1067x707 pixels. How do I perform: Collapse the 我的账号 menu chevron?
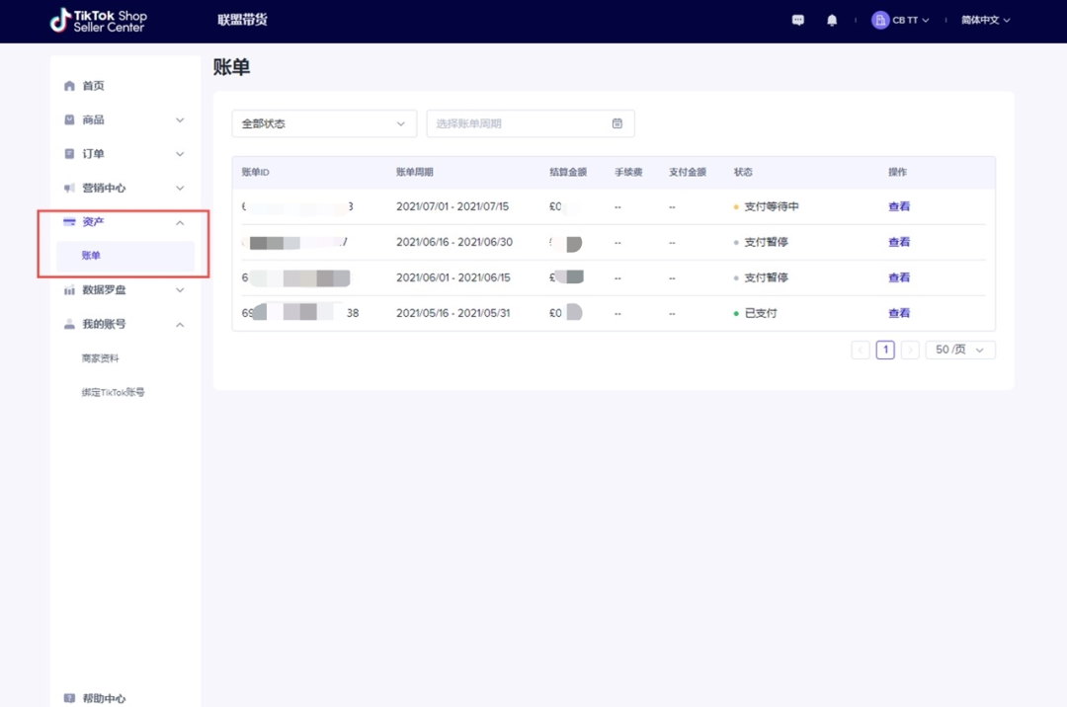pyautogui.click(x=180, y=325)
